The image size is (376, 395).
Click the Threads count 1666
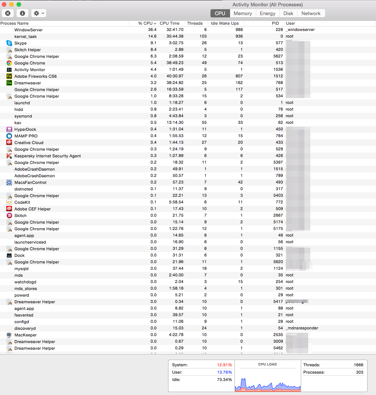(358, 365)
